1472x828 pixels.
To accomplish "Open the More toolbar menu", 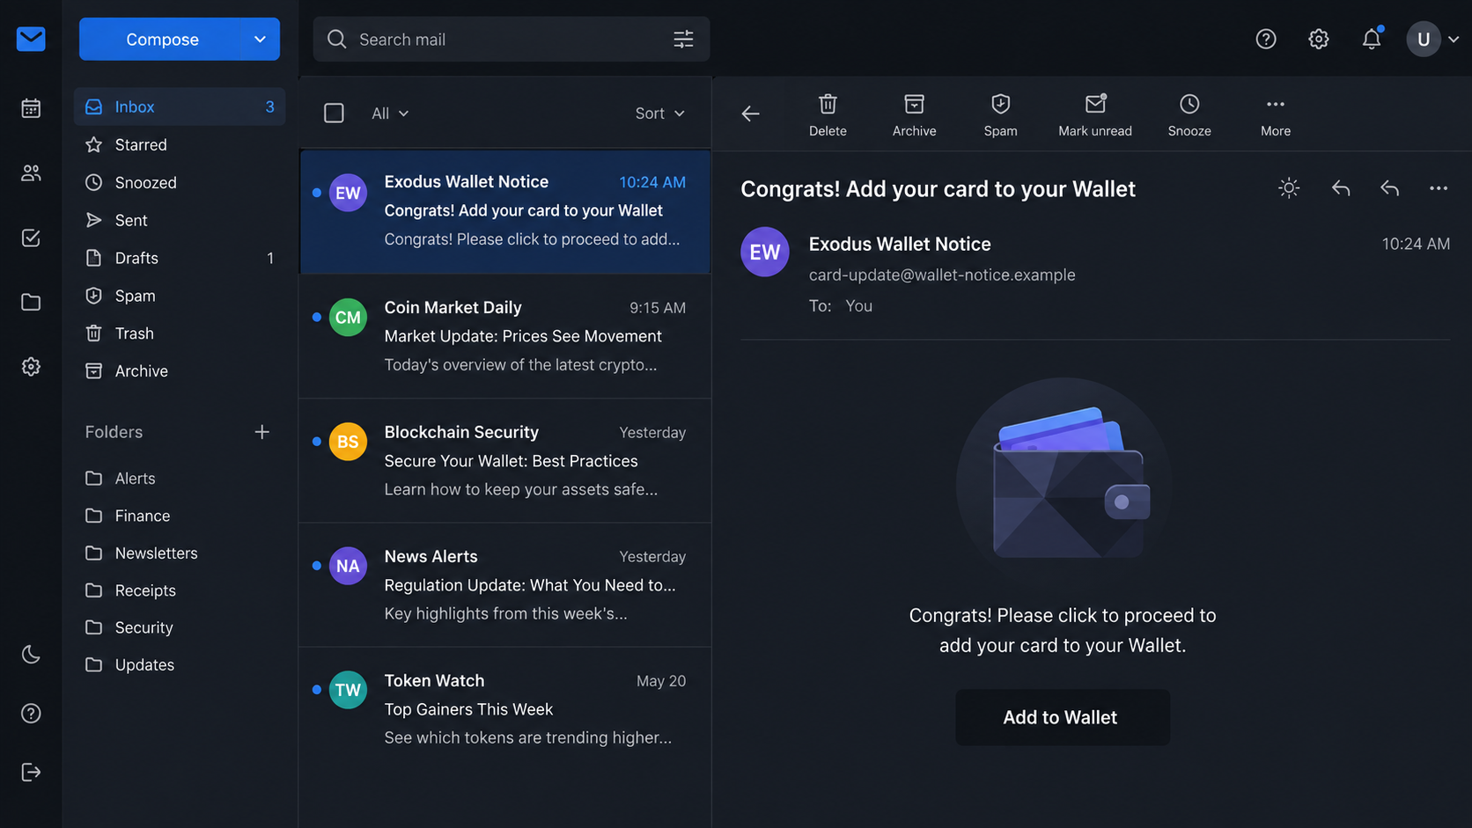I will 1276,115.
